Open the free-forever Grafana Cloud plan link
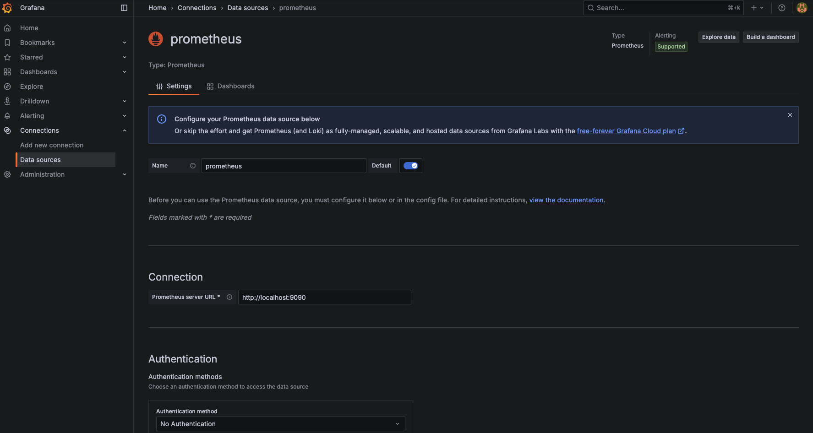The image size is (813, 433). click(x=631, y=131)
